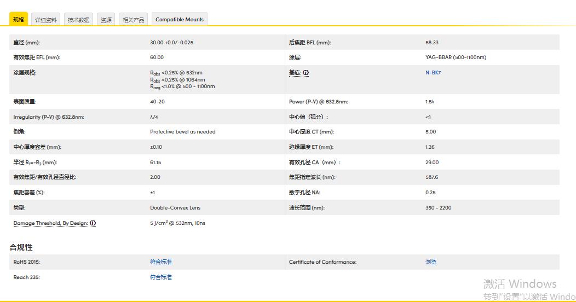Click the 数字孔径 NA label
The image size is (576, 302).
[x=304, y=193]
